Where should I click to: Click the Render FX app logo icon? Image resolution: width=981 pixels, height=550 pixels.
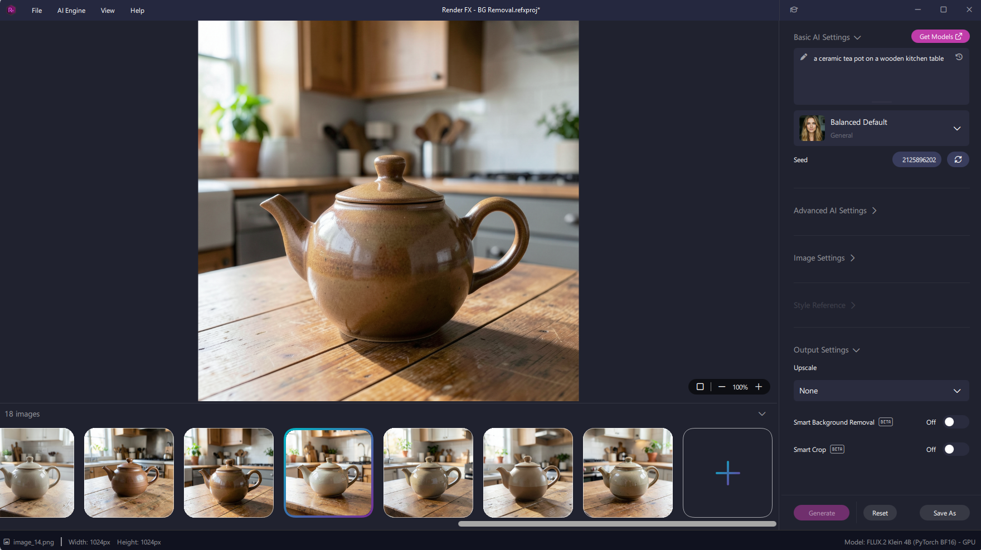coord(11,10)
